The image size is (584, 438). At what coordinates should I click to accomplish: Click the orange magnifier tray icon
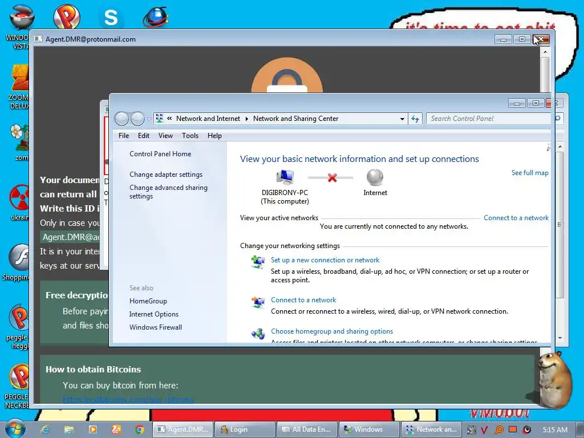click(498, 430)
